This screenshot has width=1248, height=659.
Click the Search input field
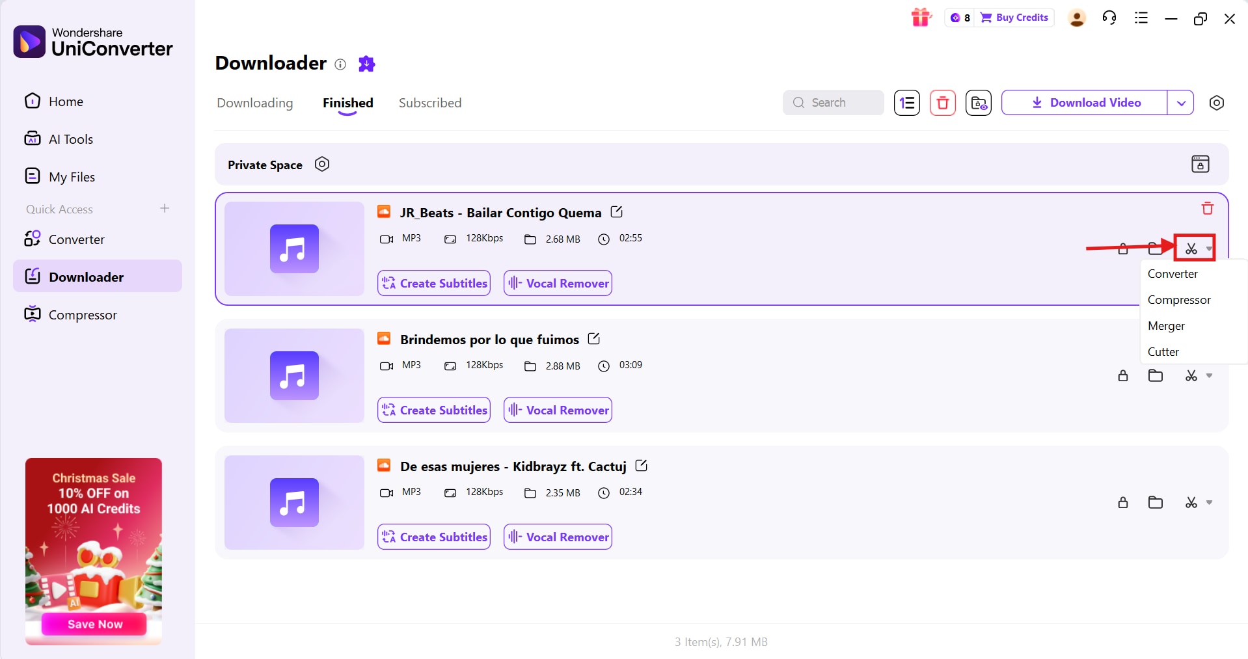click(839, 103)
